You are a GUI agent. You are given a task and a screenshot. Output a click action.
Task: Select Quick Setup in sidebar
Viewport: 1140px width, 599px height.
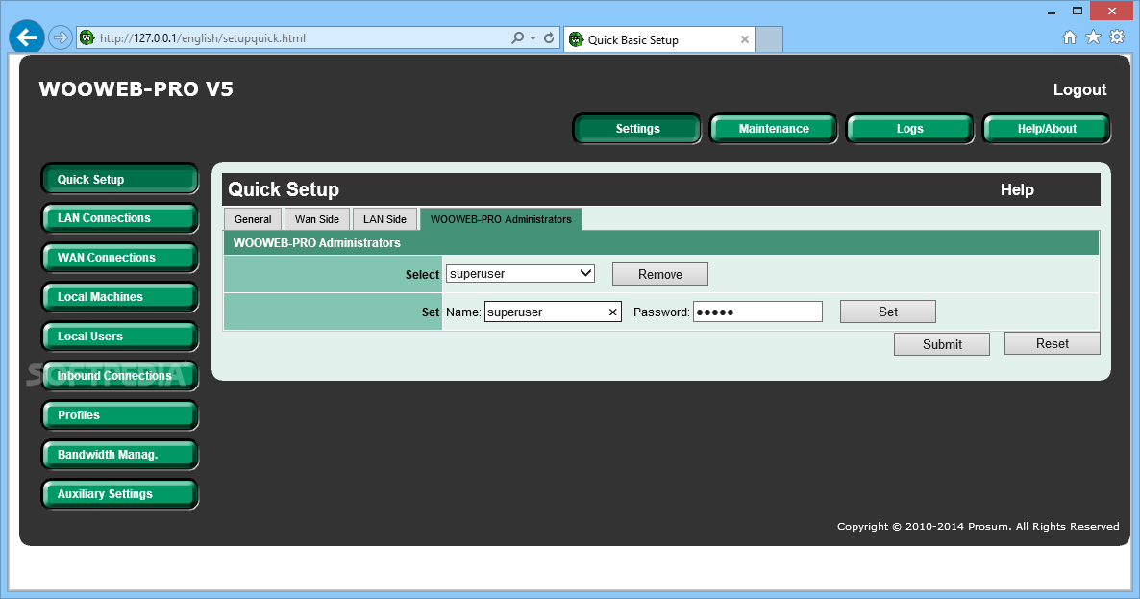pos(120,180)
